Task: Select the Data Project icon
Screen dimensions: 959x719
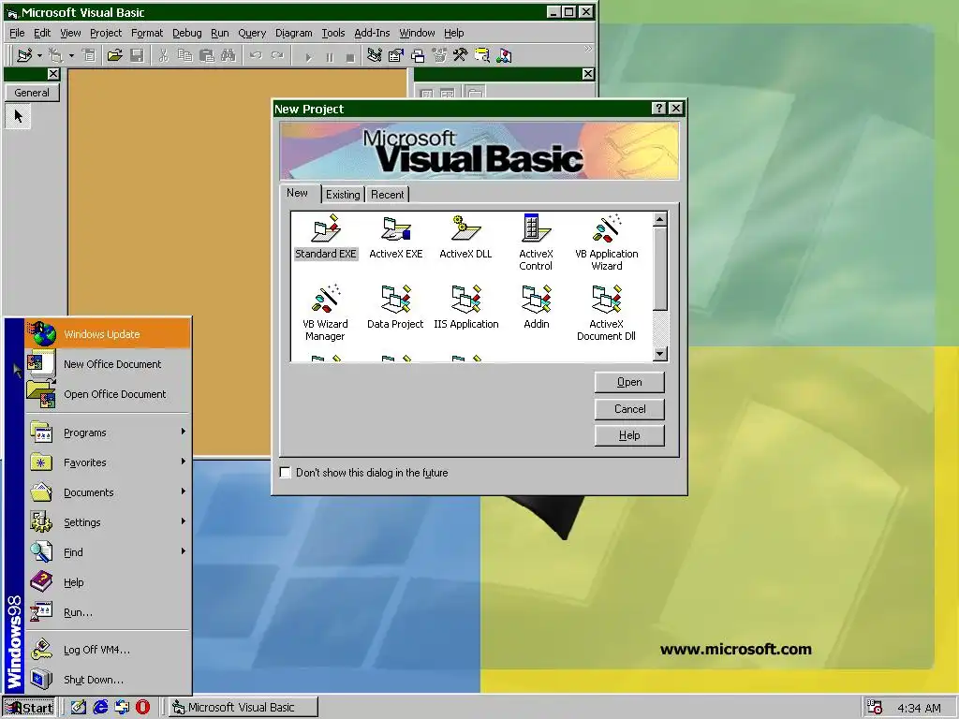Action: tap(395, 307)
